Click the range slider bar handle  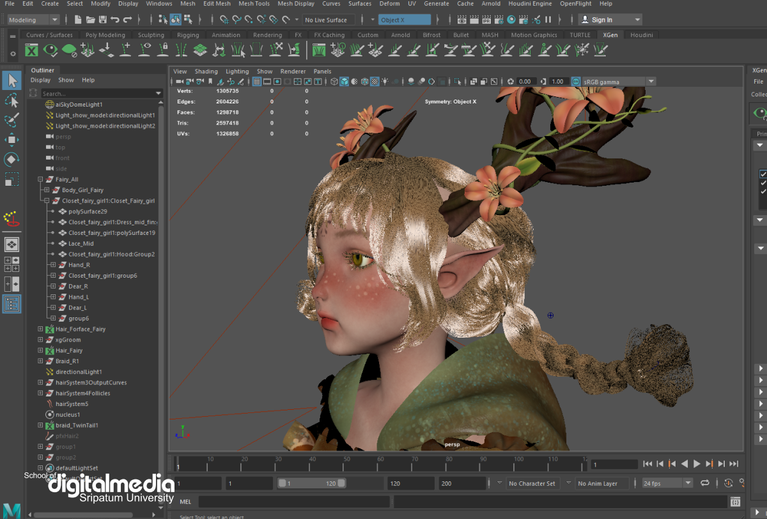point(312,484)
